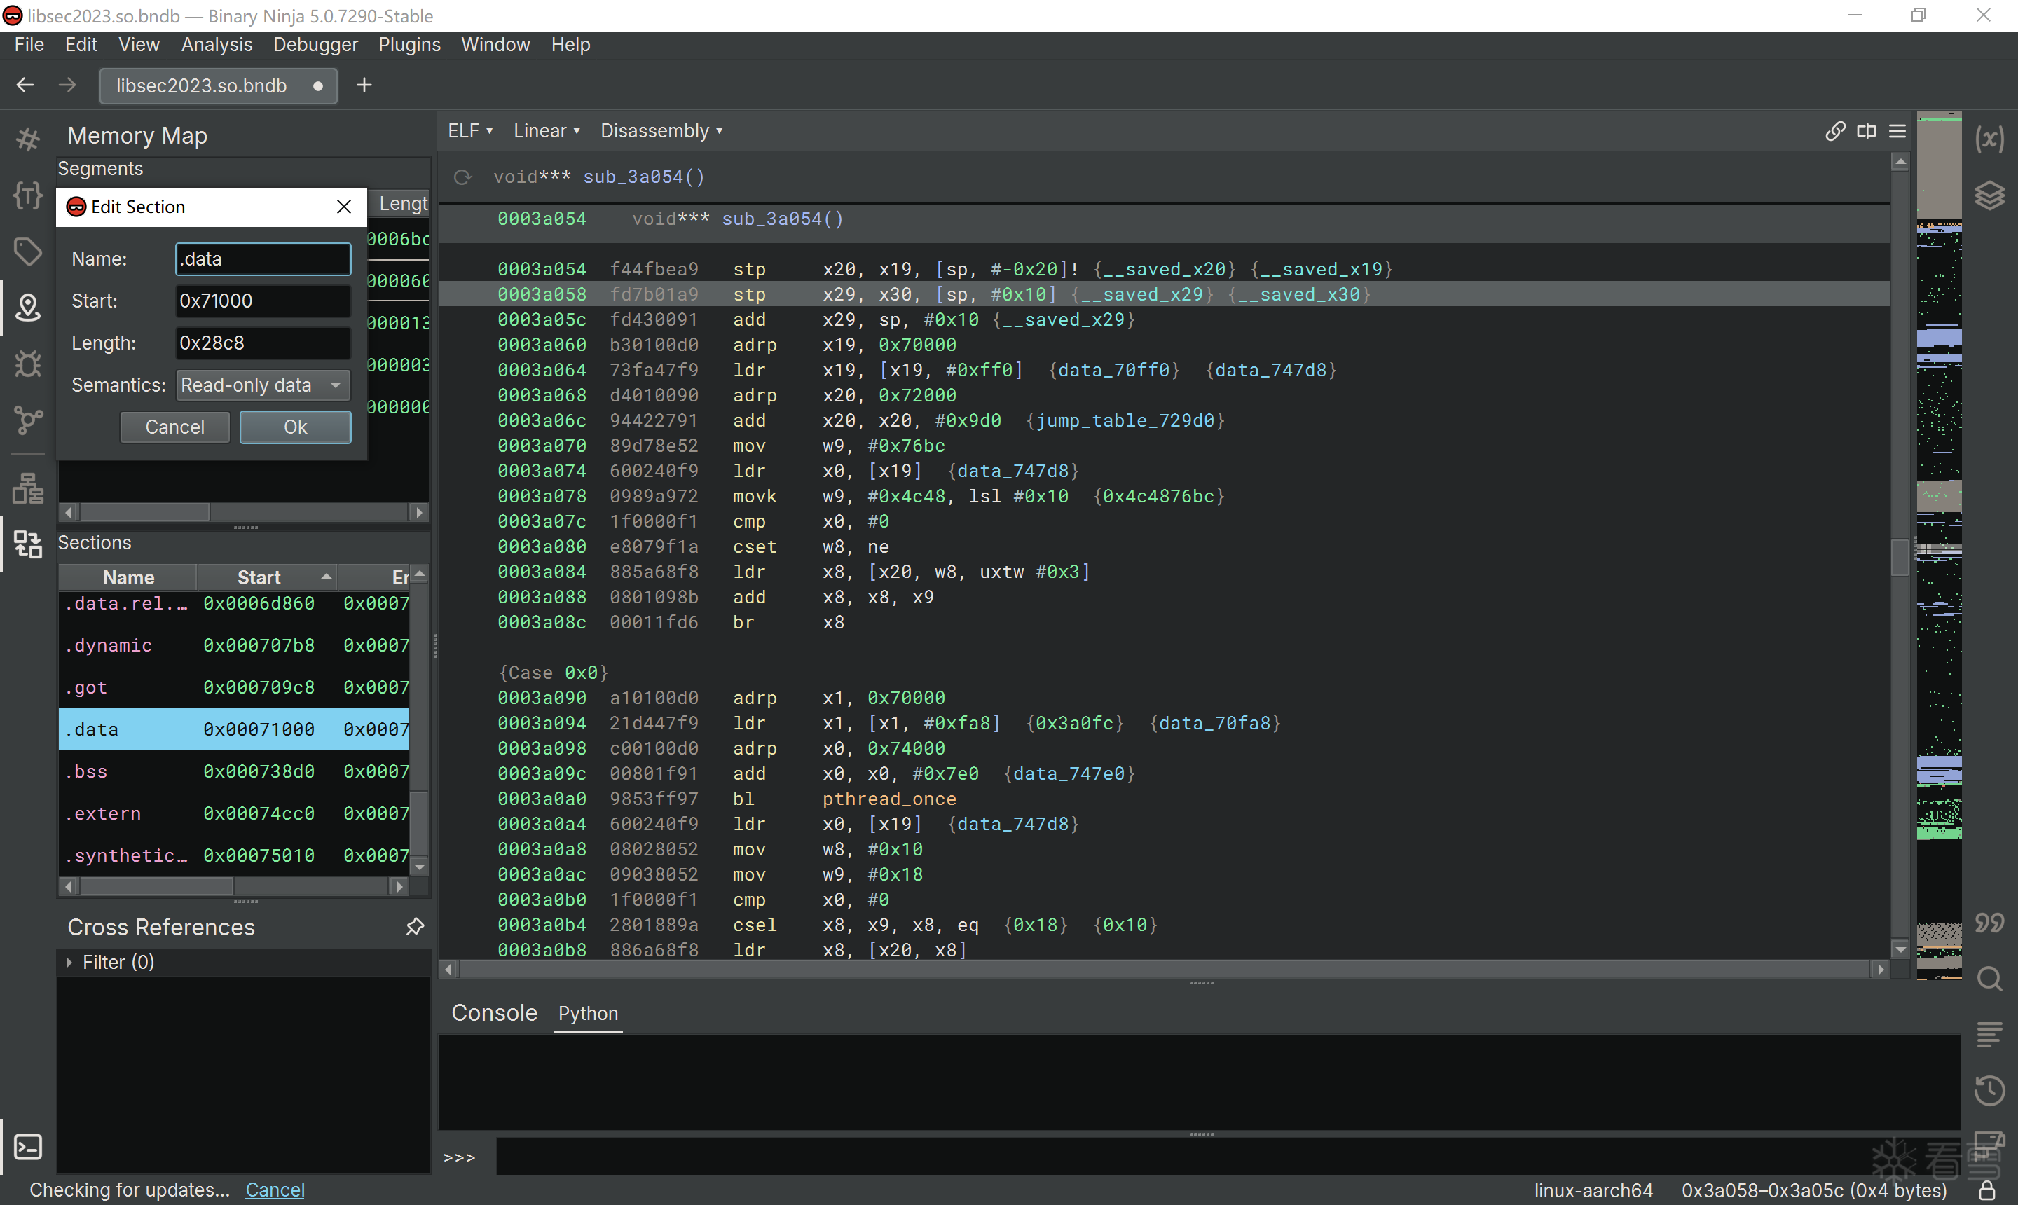
Task: Open the Tags sidebar icon
Action: (x=27, y=251)
